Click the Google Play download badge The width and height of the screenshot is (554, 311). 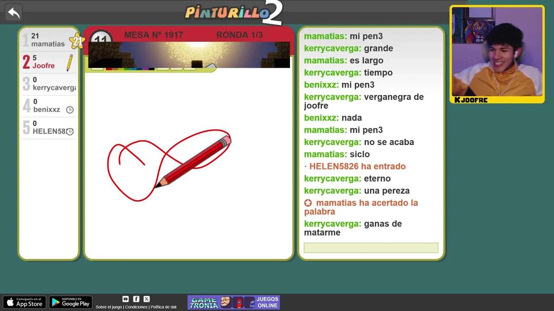(71, 302)
